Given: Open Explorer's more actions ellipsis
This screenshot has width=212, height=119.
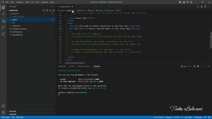Looking at the screenshot, I should [52, 7].
